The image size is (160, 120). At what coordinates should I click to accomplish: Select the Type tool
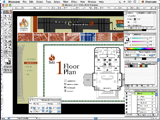click(10, 23)
